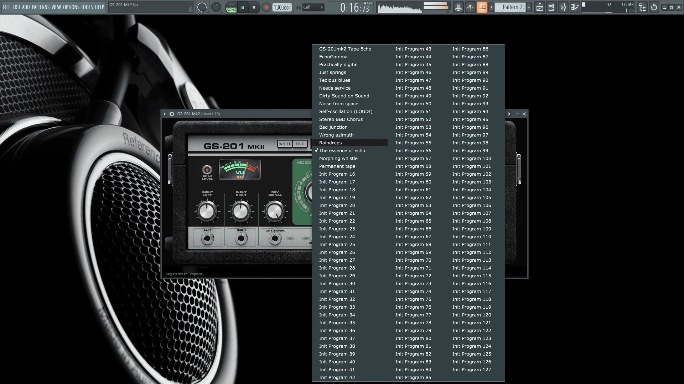Select preset Morphing whistle
Viewport: 684px width, 384px height.
click(x=350, y=158)
